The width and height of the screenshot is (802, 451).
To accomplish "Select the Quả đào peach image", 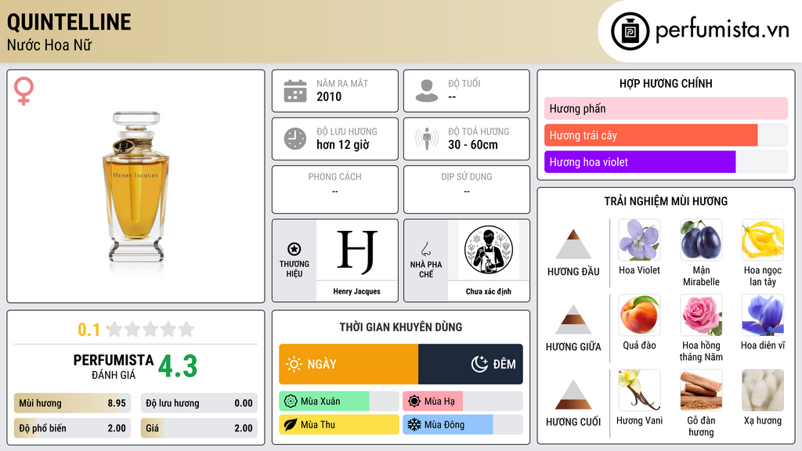I will pyautogui.click(x=639, y=315).
